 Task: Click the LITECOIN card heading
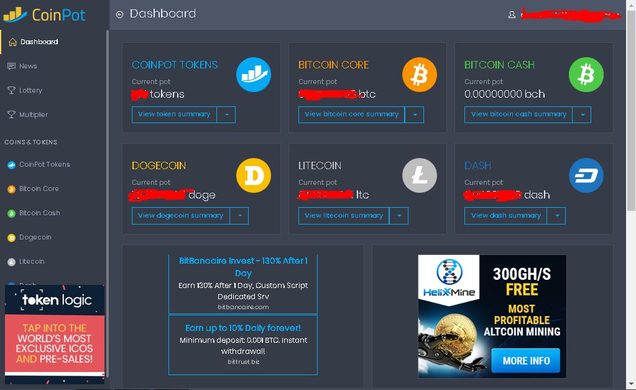320,165
